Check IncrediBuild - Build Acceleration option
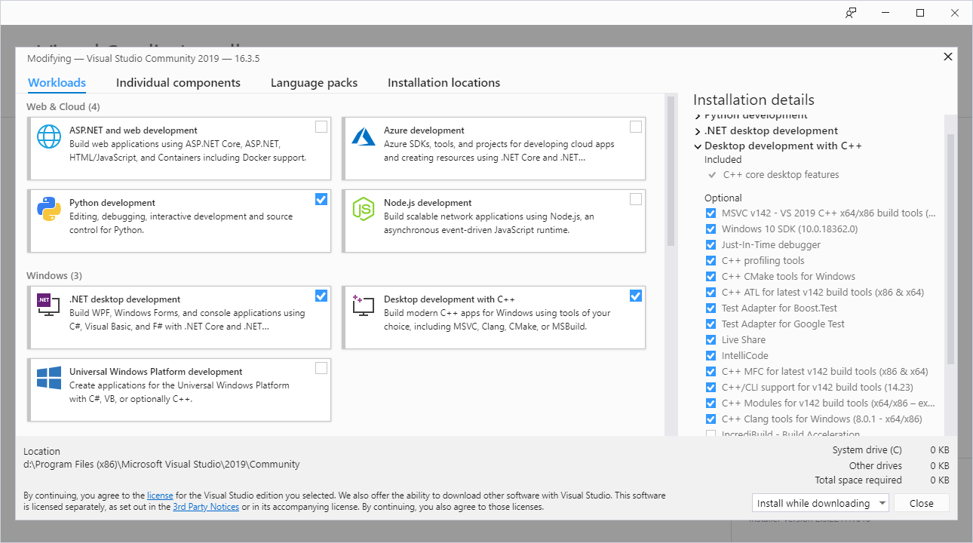 (x=711, y=433)
